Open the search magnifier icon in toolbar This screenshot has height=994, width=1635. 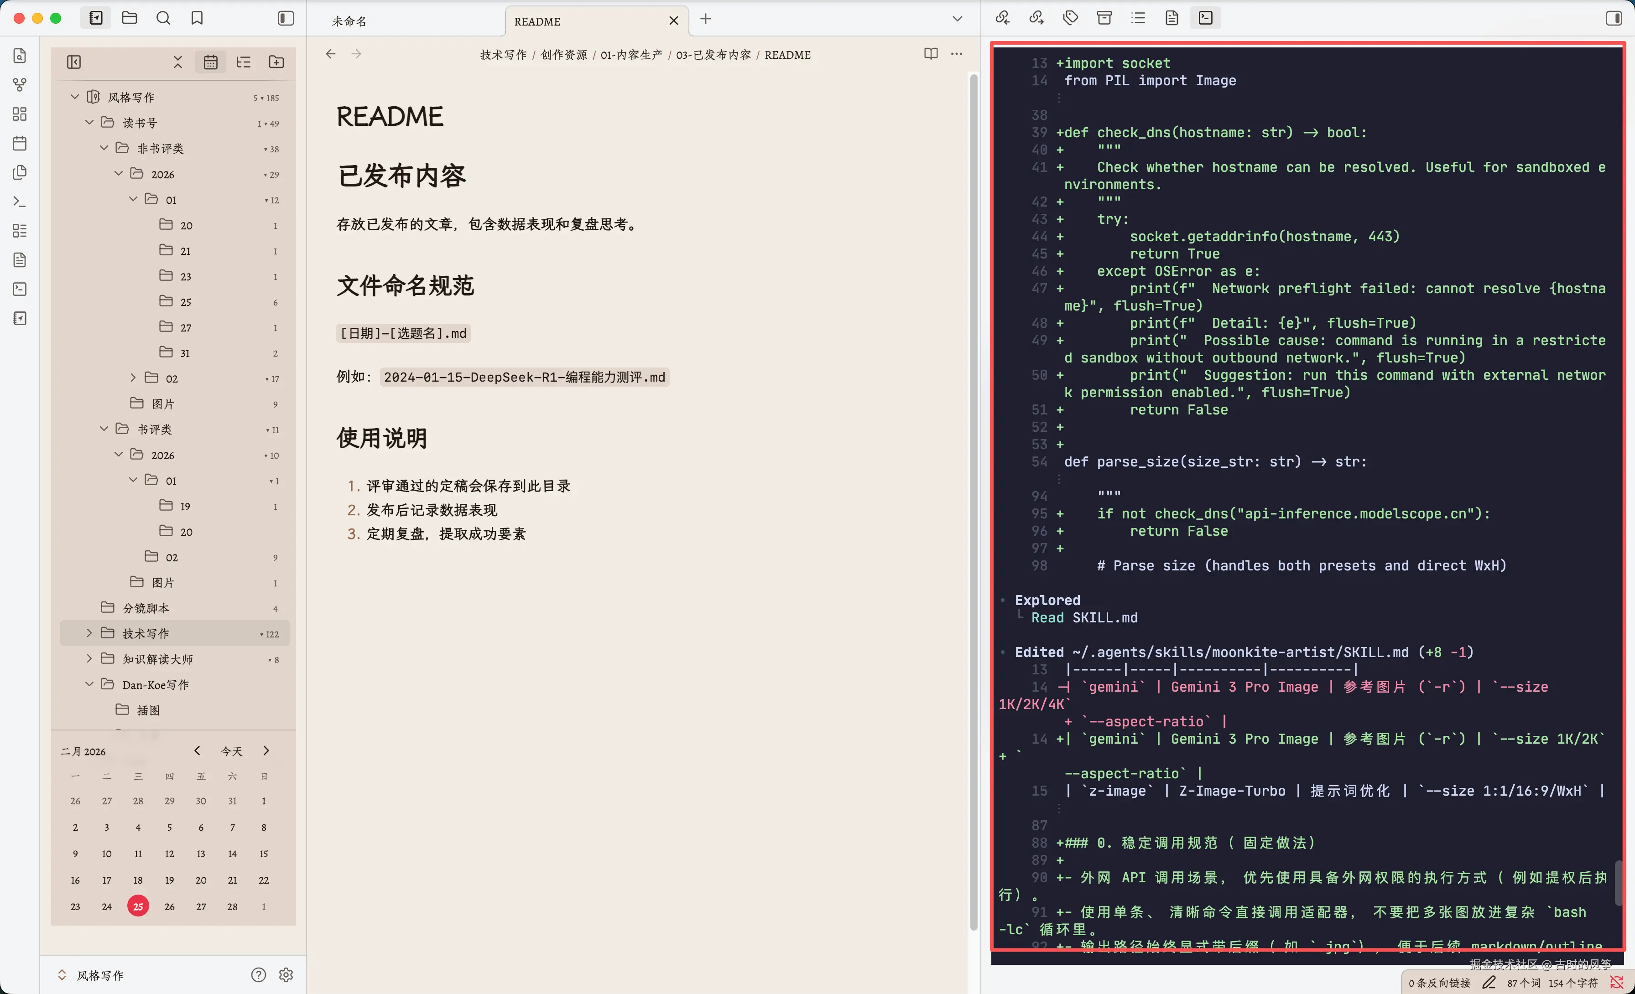pos(163,18)
